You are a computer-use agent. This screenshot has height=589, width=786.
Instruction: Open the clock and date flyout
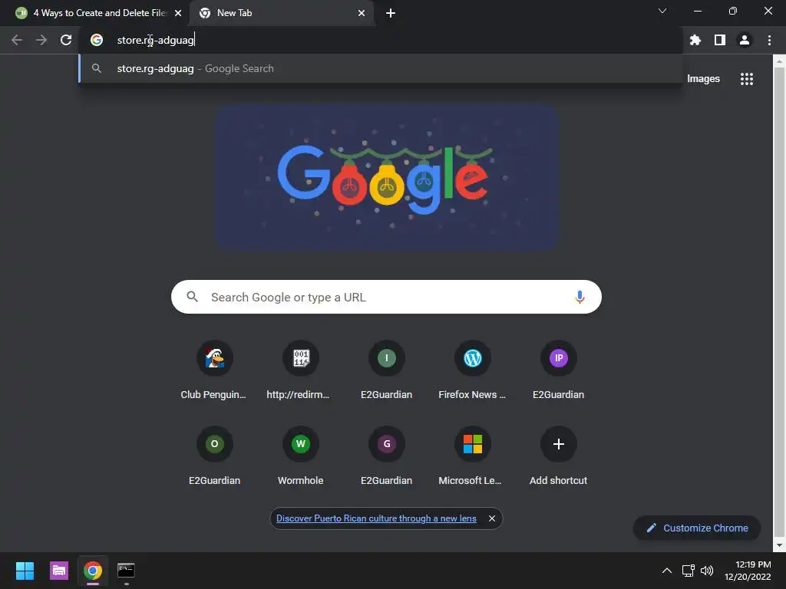point(748,571)
